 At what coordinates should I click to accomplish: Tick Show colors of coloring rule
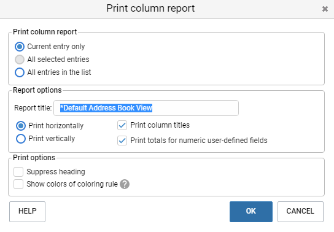(18, 184)
